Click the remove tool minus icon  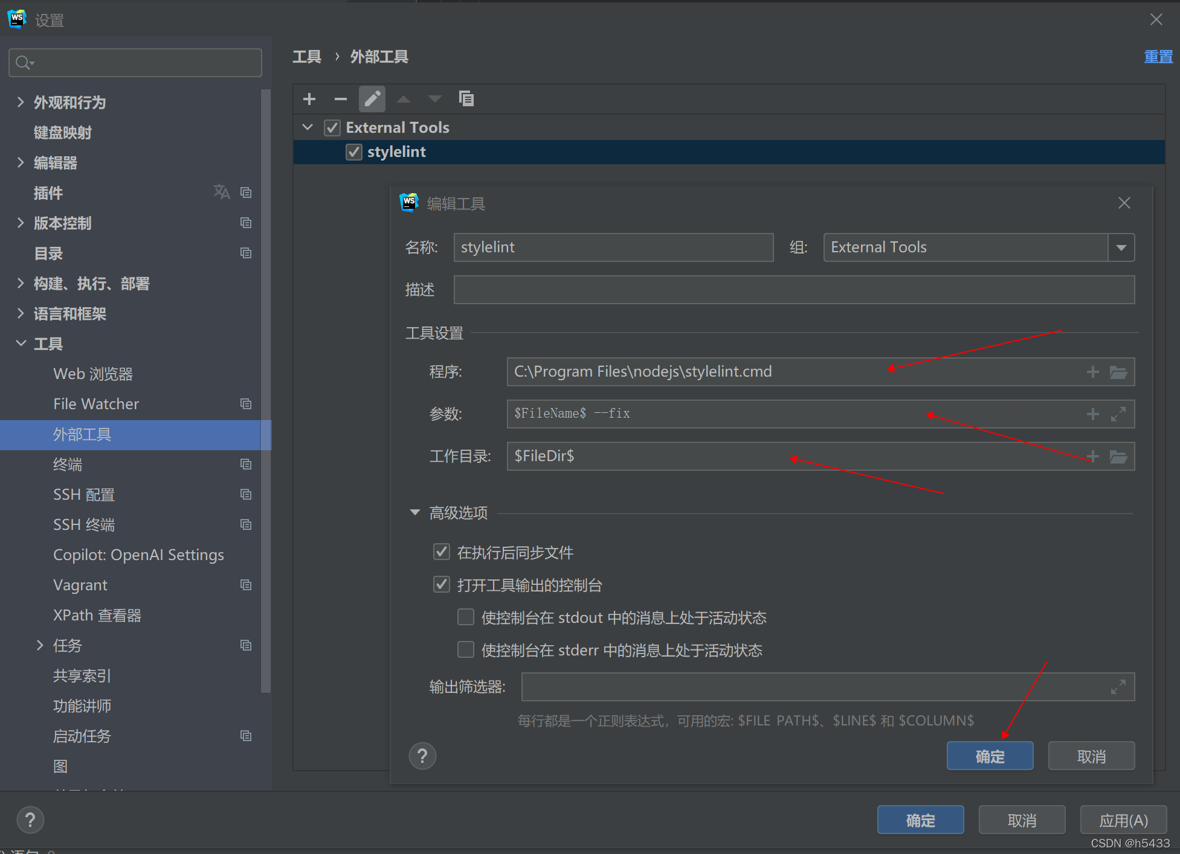point(340,99)
